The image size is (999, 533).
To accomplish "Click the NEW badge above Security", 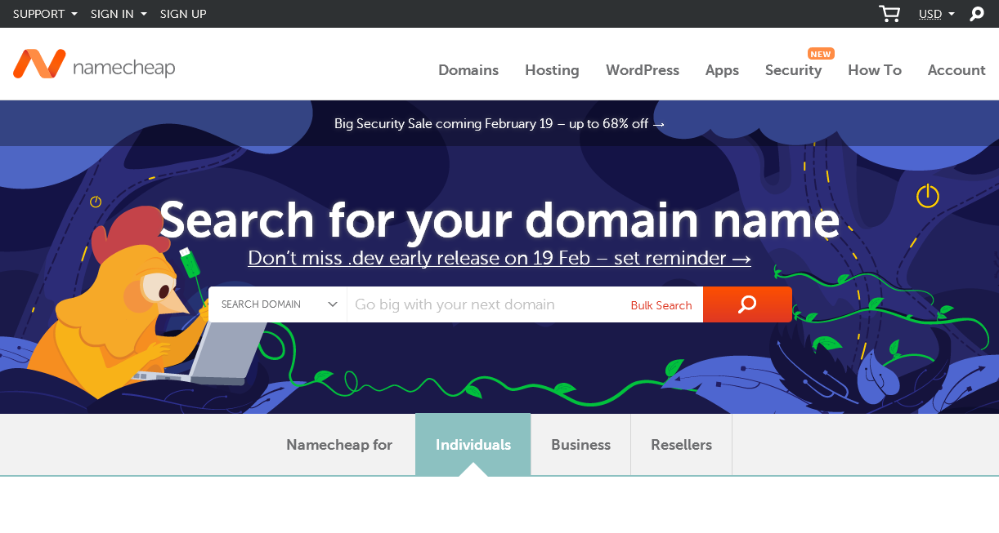I will (x=820, y=54).
